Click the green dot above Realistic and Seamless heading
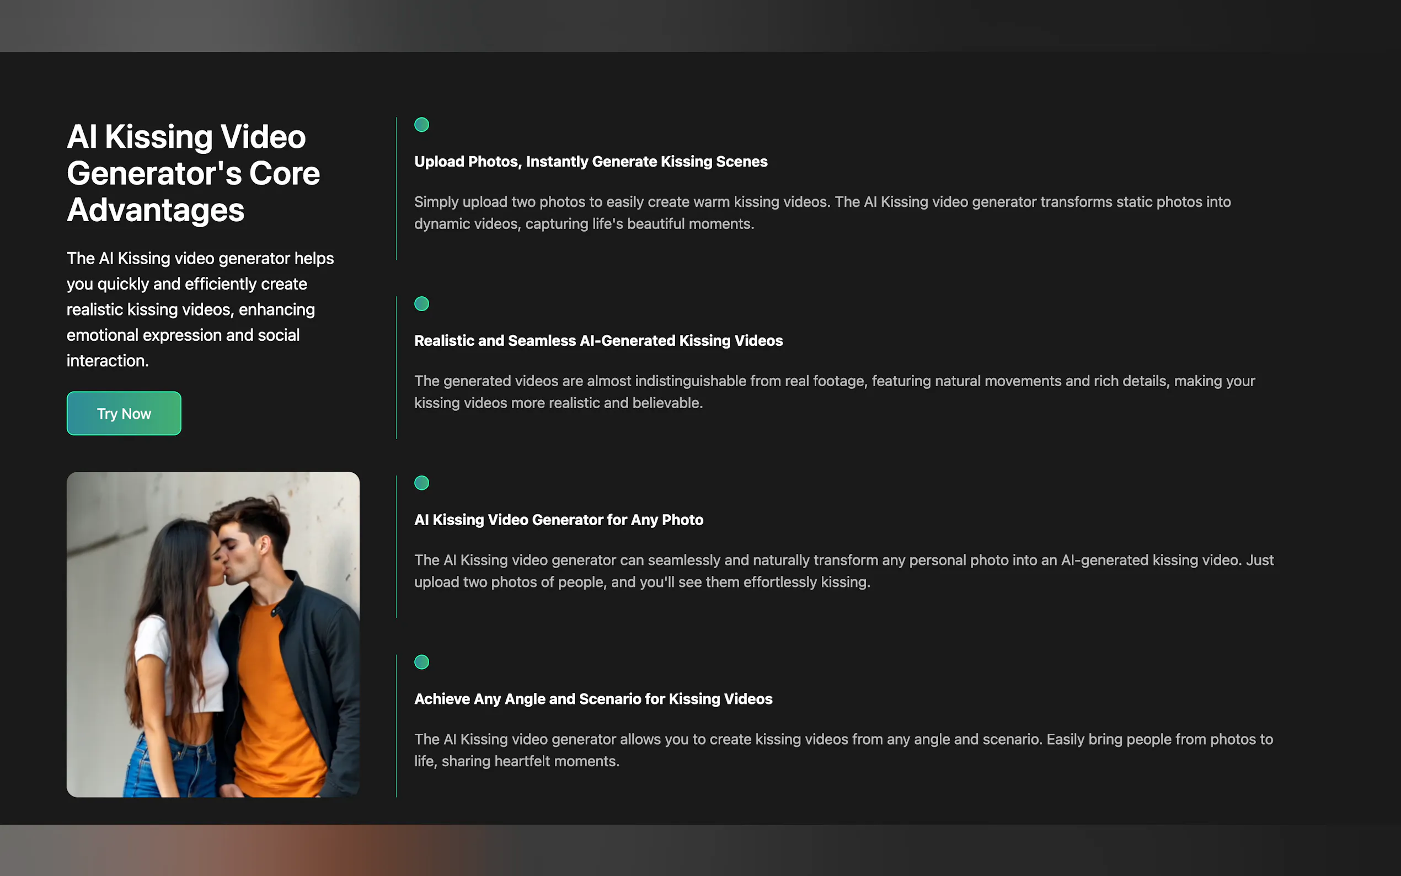1401x876 pixels. (421, 303)
